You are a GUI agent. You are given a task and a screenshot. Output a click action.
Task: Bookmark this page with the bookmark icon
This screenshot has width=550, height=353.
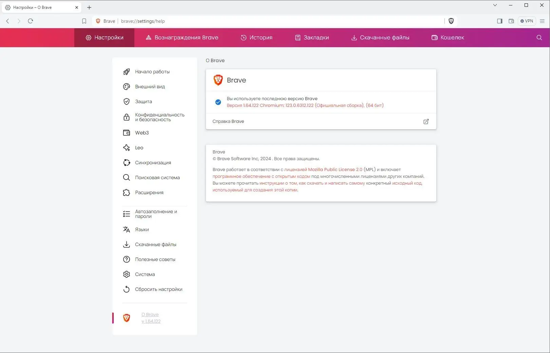(84, 21)
